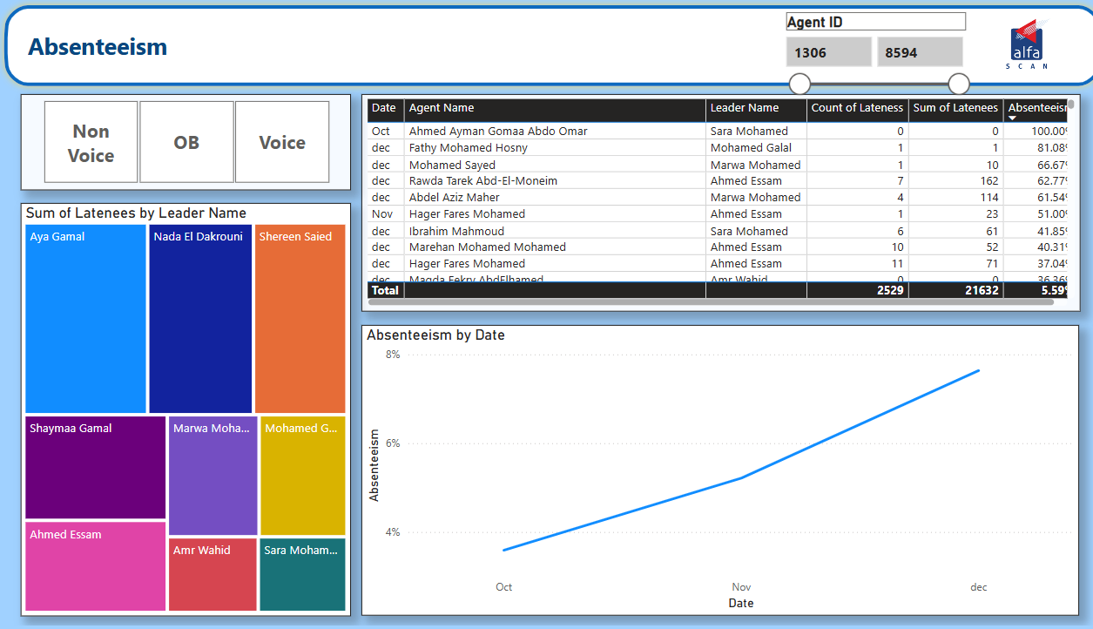Image resolution: width=1093 pixels, height=629 pixels.
Task: Select the OB filter
Action: (186, 141)
